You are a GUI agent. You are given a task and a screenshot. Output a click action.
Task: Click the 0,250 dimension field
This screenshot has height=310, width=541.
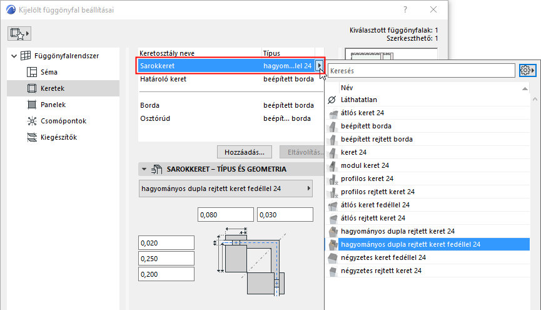tap(166, 259)
